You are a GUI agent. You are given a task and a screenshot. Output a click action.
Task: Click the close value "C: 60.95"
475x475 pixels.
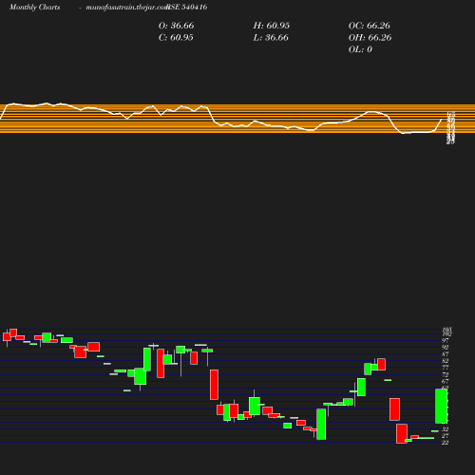tap(176, 38)
